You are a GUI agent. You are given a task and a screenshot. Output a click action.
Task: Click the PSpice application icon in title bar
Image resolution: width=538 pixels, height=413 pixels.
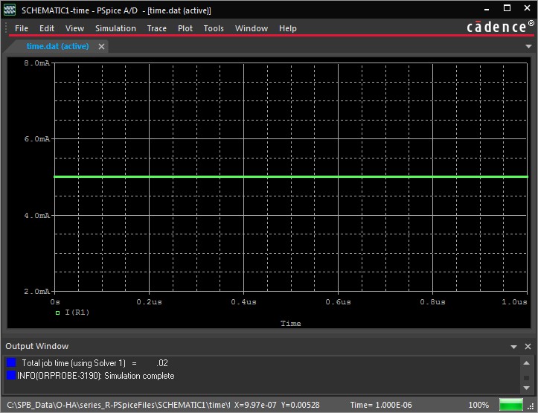click(x=10, y=10)
